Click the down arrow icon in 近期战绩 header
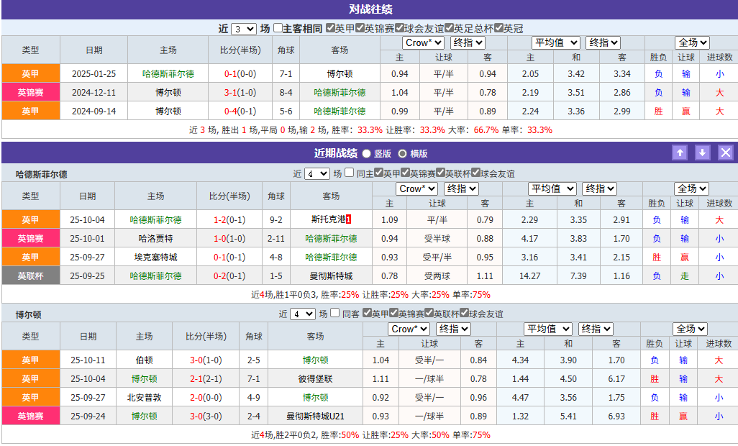Viewport: 738px width, 446px height. [702, 153]
